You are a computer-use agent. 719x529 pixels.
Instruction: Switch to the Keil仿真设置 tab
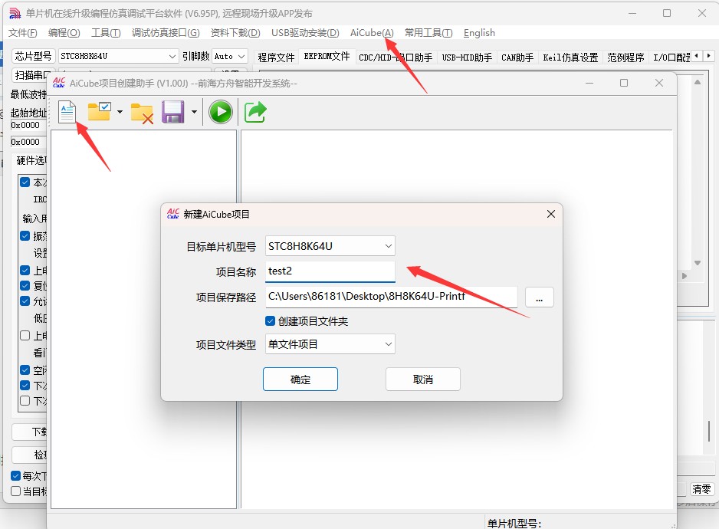click(570, 57)
